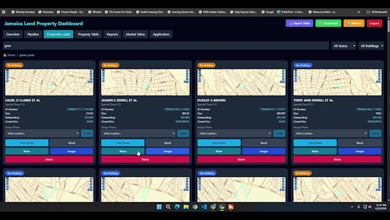Open Geometry bookmark
The image size is (390, 220).
click(x=46, y=11)
